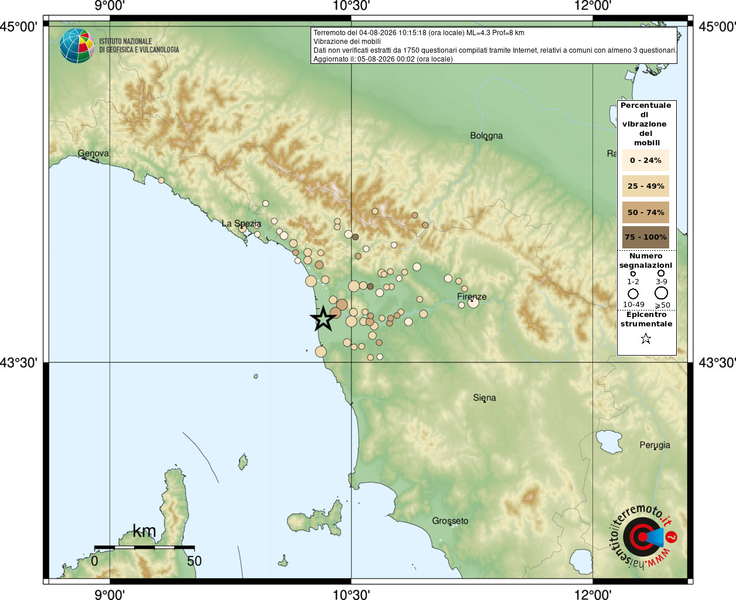Click 'Terremoto del 04-08-2026' header line

(x=419, y=33)
